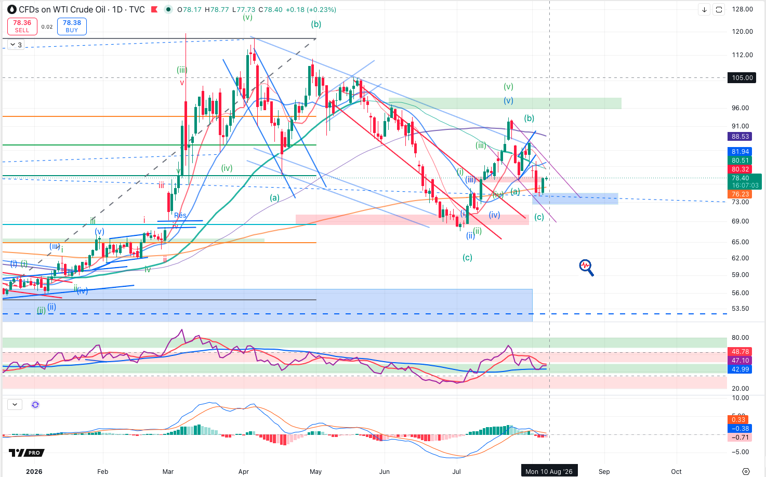Click the red SELL 78.36 button

coord(22,26)
